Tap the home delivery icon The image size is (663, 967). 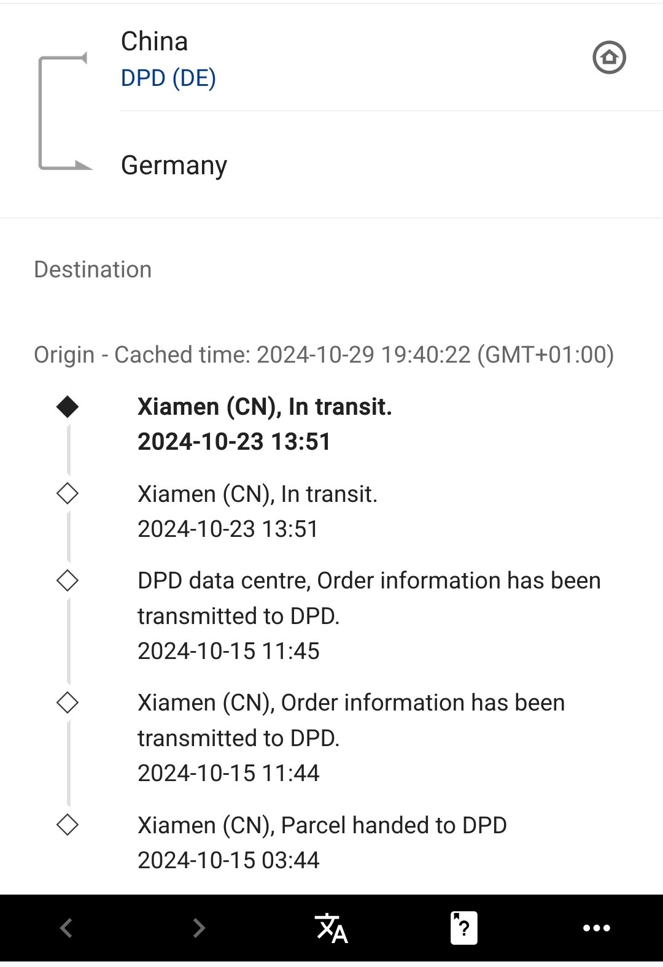point(608,58)
